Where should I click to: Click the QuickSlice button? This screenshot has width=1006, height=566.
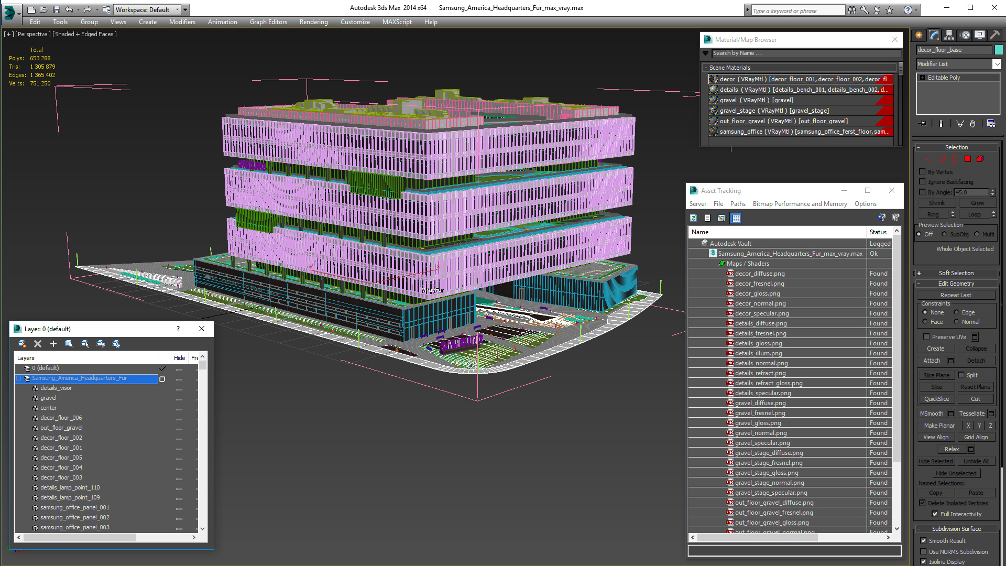[936, 399]
